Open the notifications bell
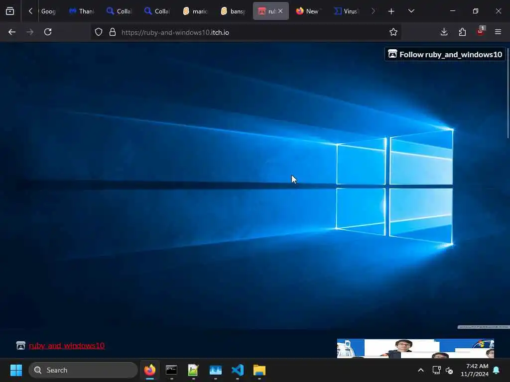 pos(497,370)
